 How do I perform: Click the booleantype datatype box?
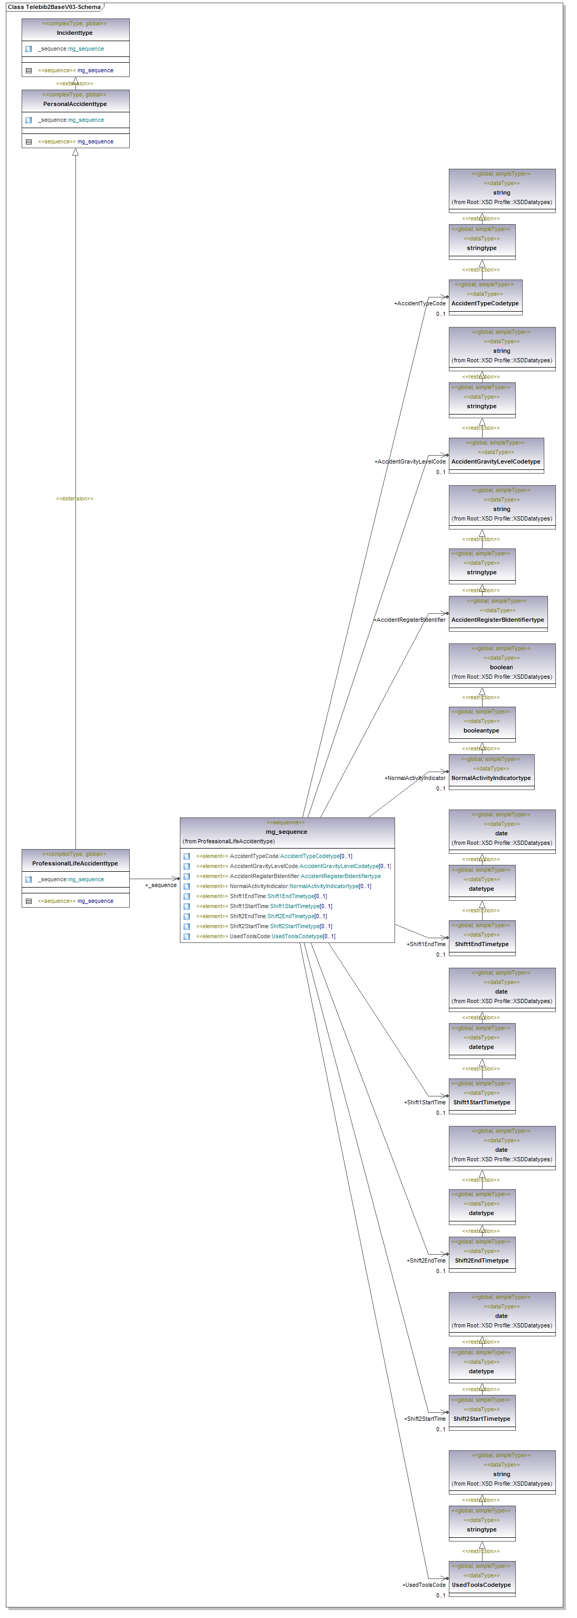[x=482, y=724]
